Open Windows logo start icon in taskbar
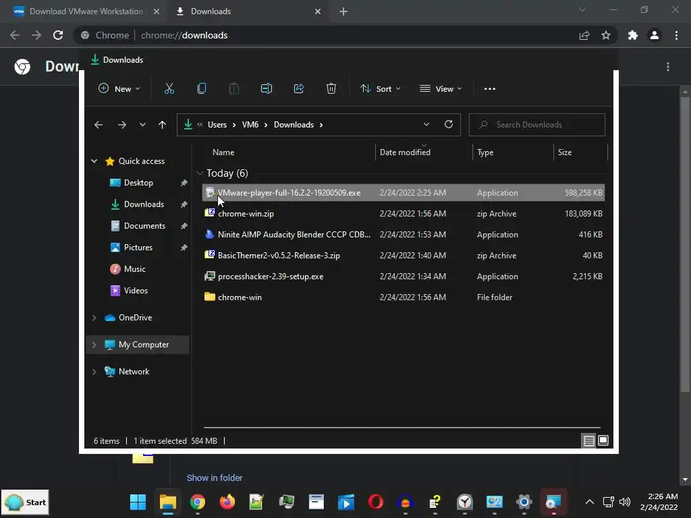The image size is (691, 518). click(138, 502)
